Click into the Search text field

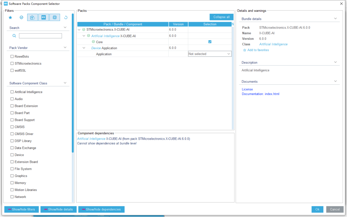coord(41,36)
